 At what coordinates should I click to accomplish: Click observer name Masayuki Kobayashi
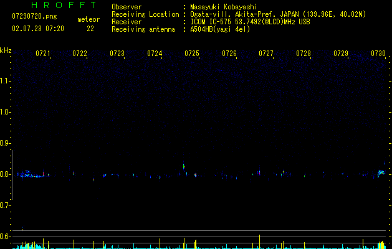224,7
